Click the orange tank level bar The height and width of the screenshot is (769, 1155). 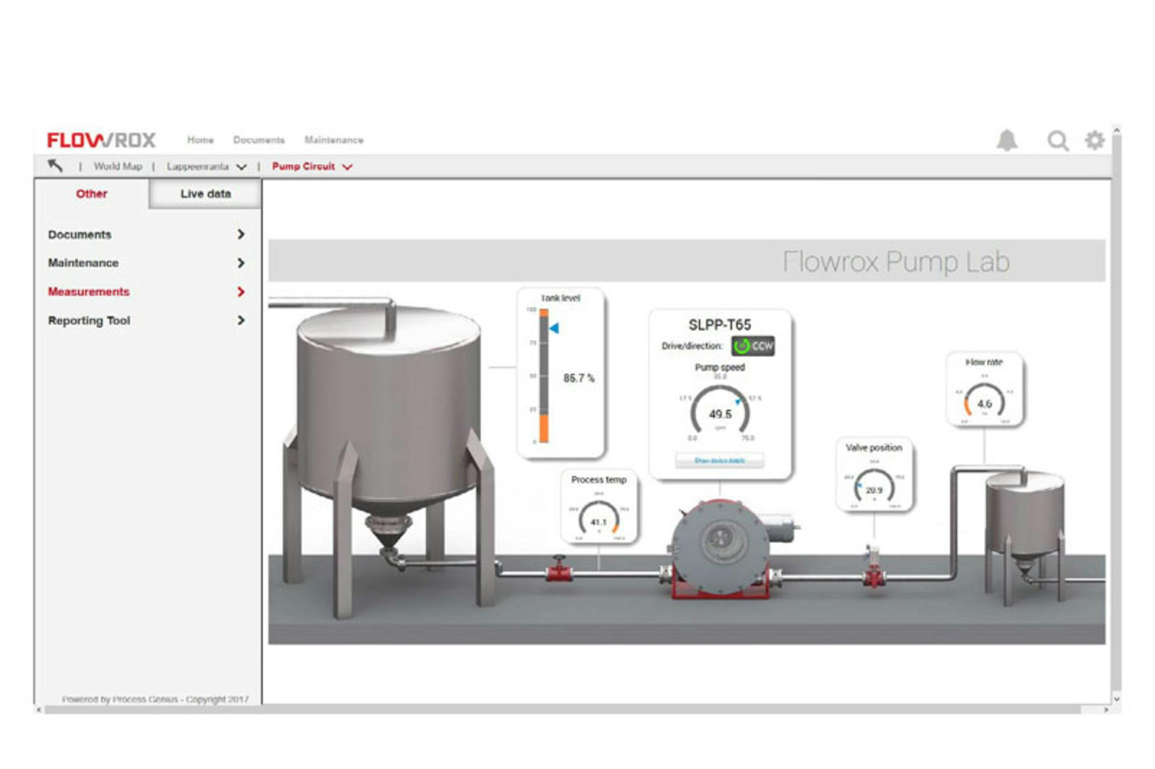544,428
